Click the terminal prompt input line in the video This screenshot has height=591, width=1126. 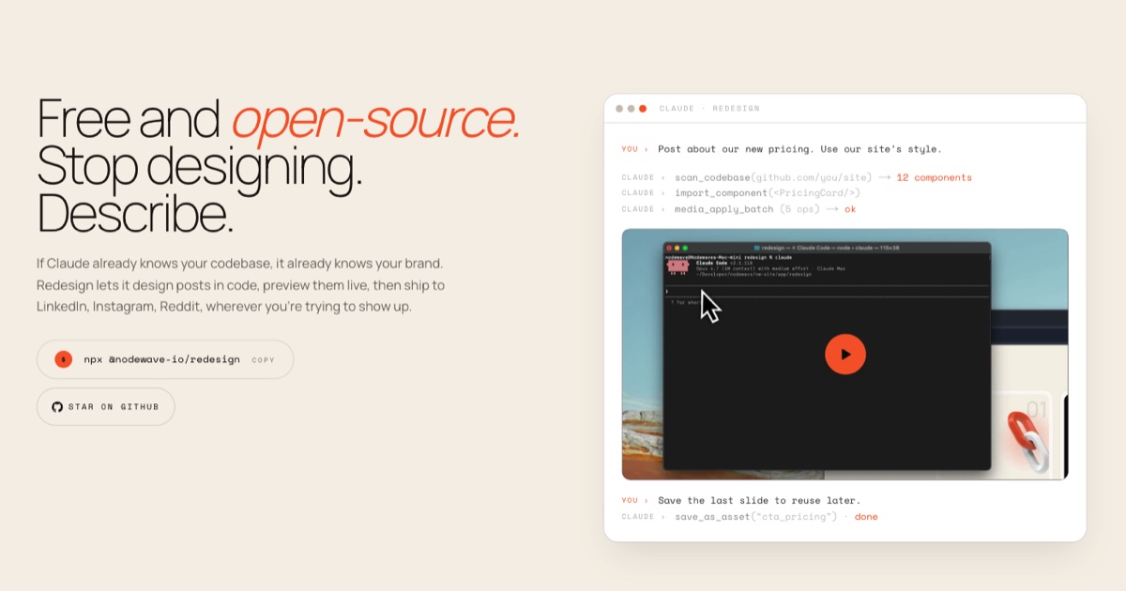(x=826, y=291)
